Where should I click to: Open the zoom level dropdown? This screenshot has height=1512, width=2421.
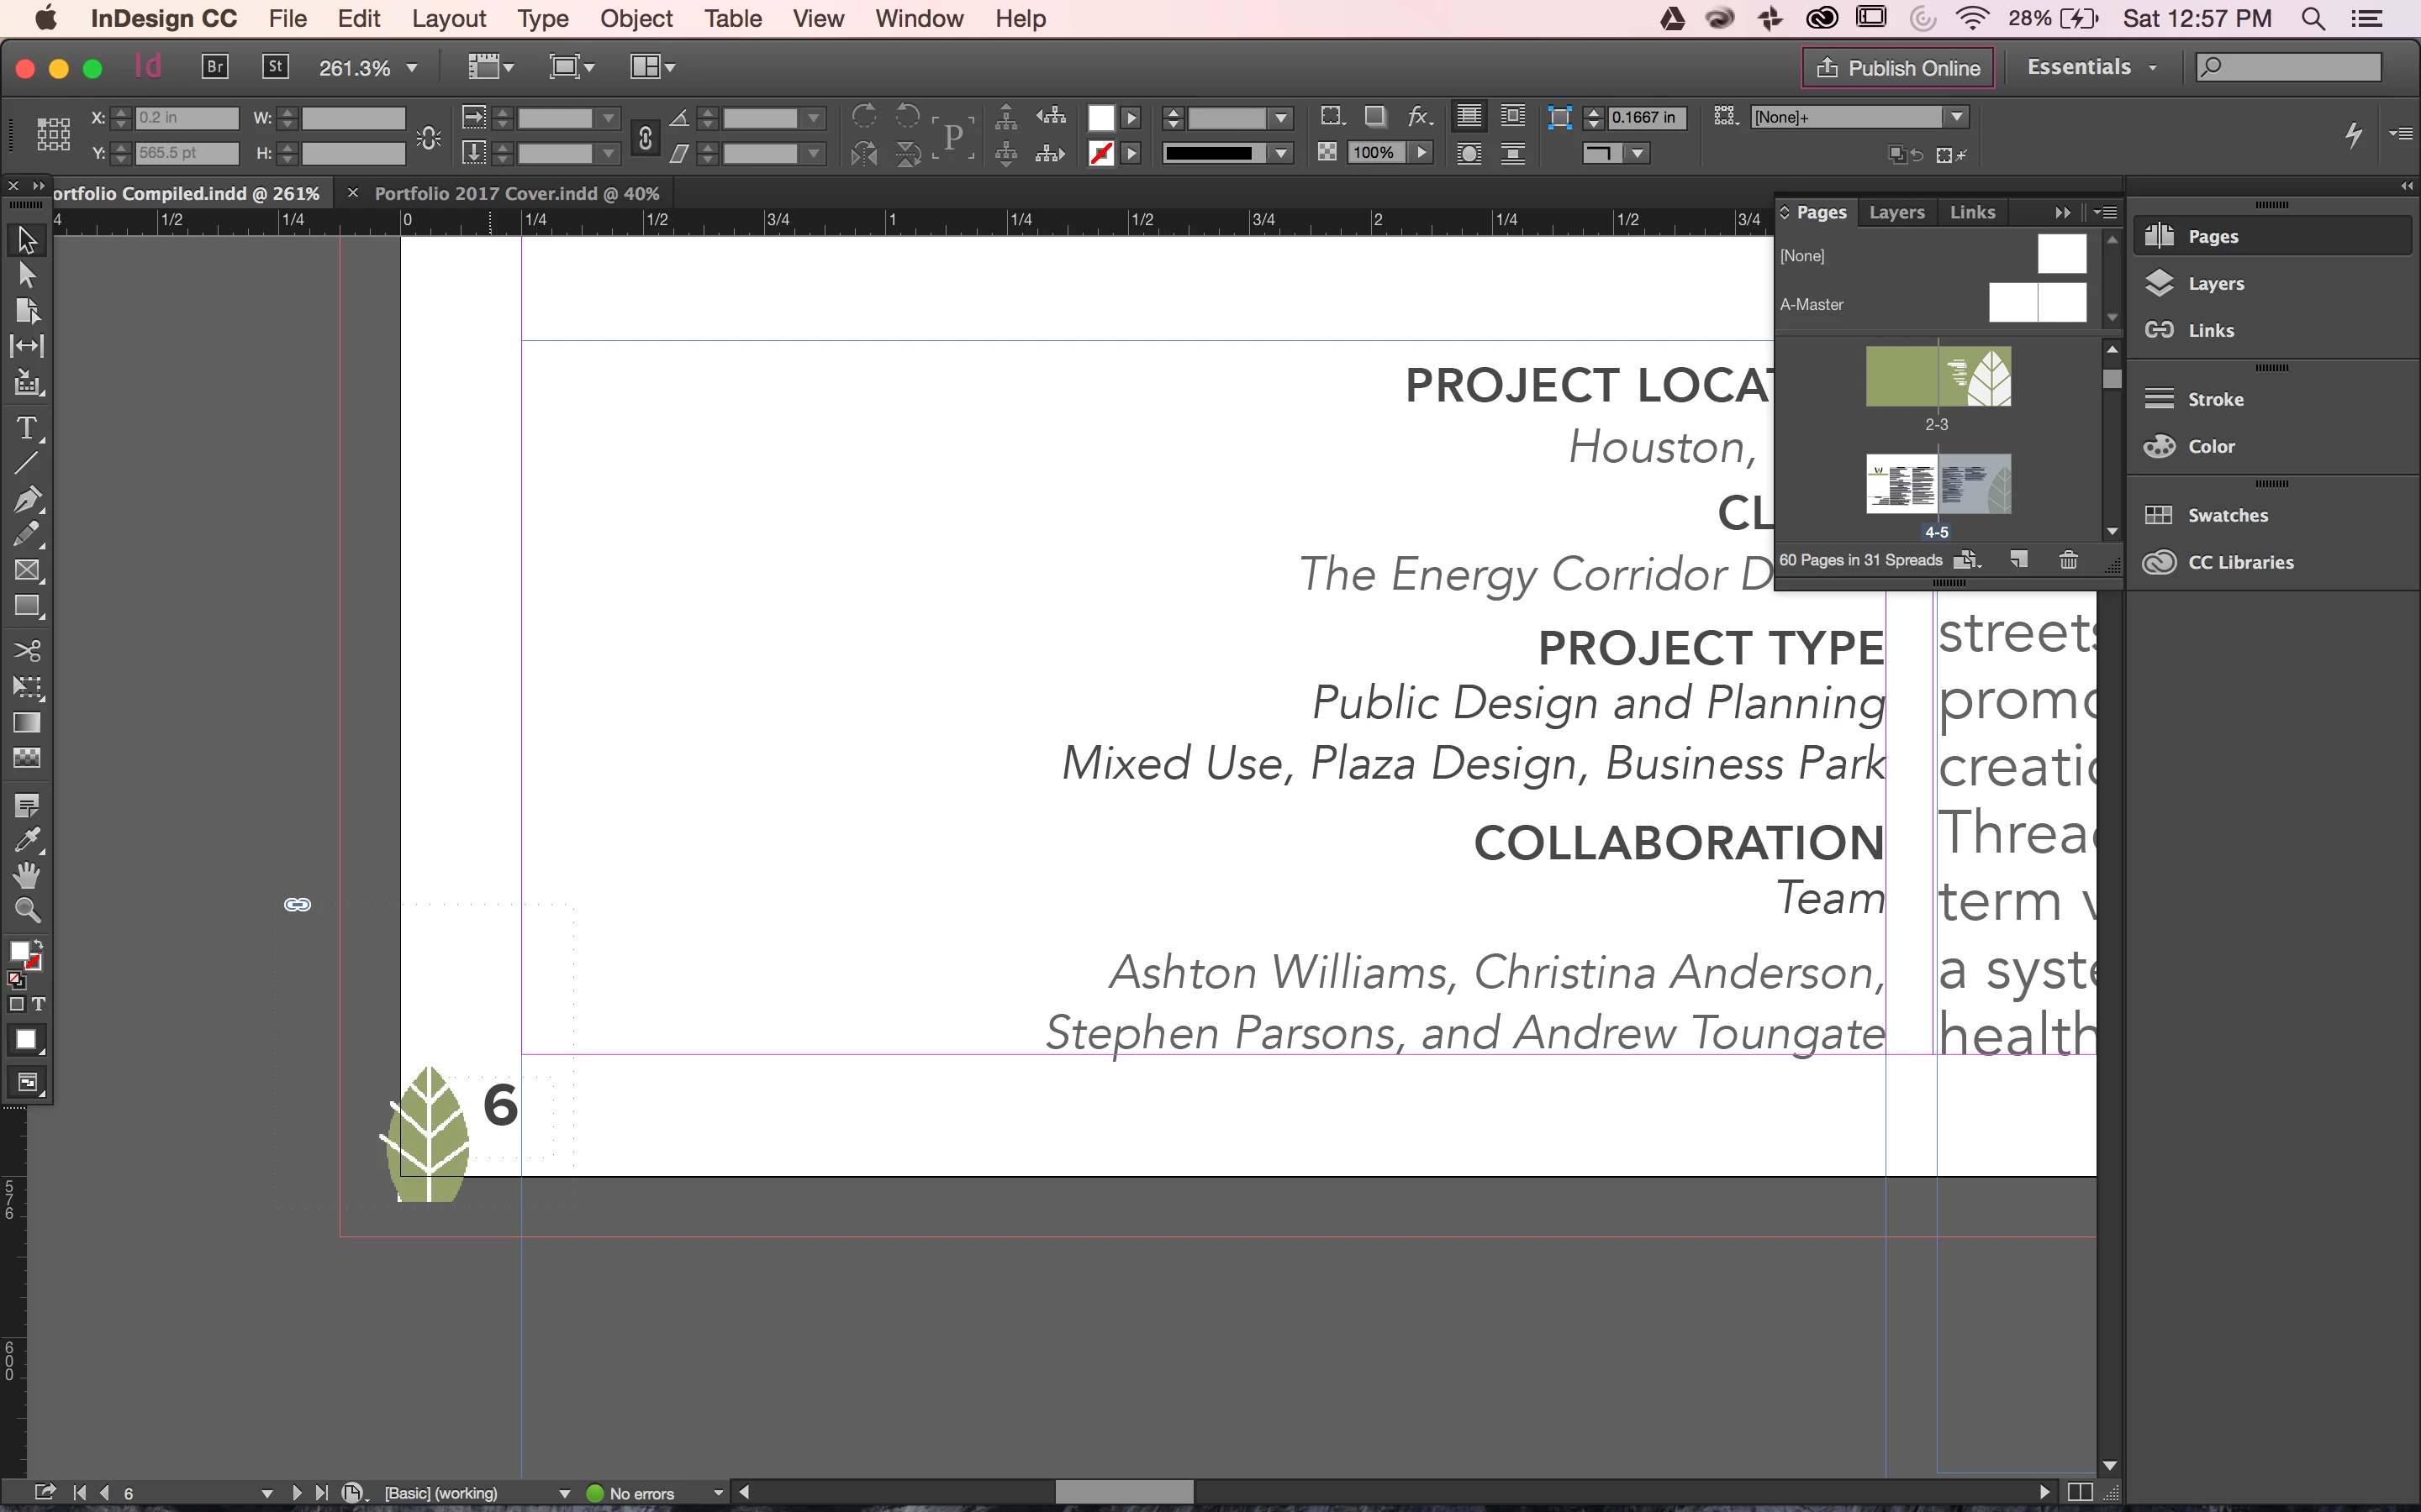pos(411,68)
